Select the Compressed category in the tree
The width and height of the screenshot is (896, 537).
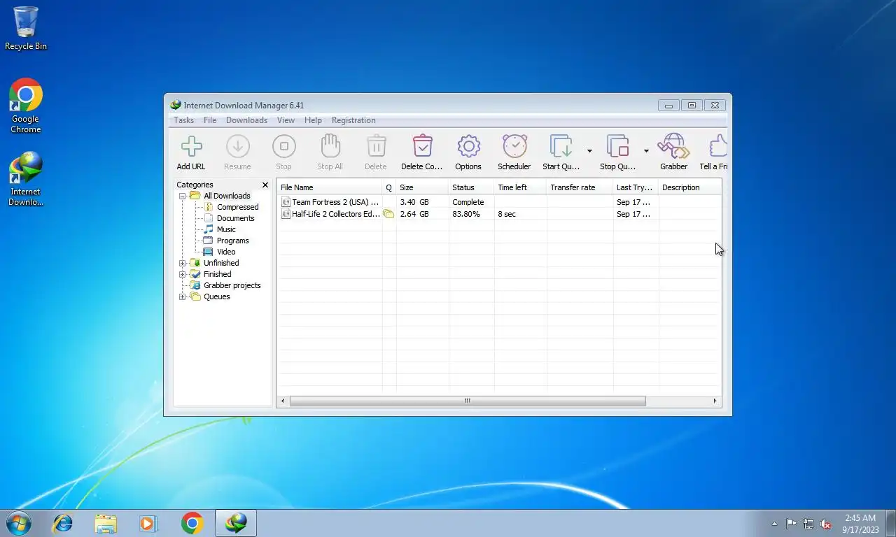click(237, 207)
